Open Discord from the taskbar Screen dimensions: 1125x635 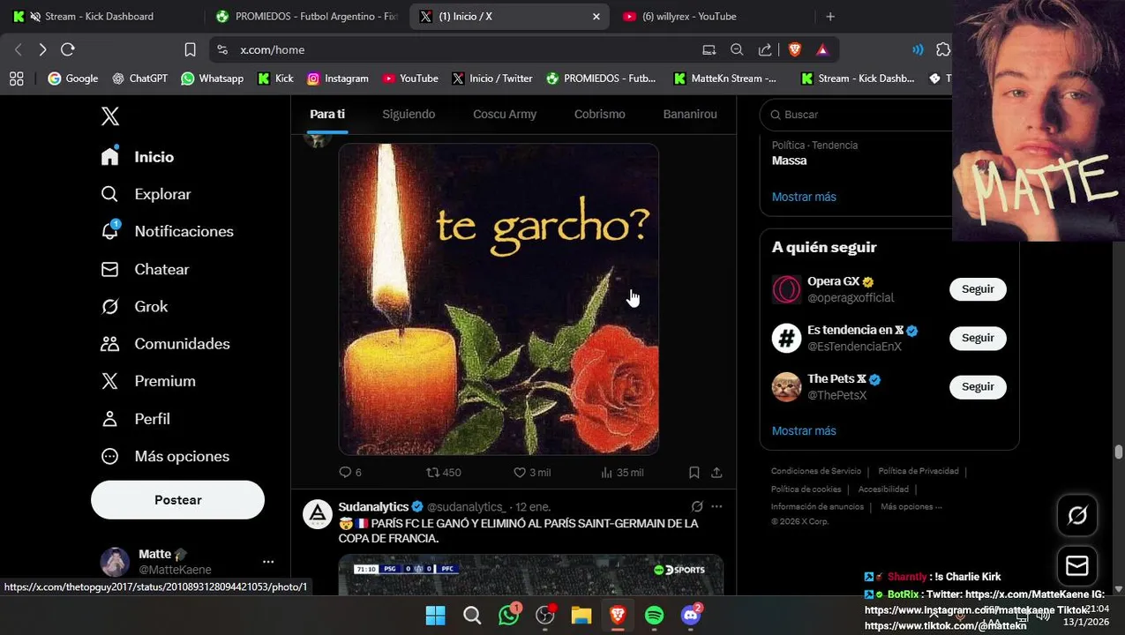[x=691, y=616]
